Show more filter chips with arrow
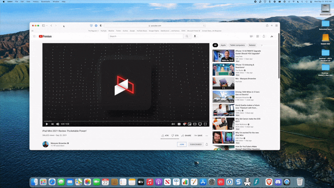 262,45
